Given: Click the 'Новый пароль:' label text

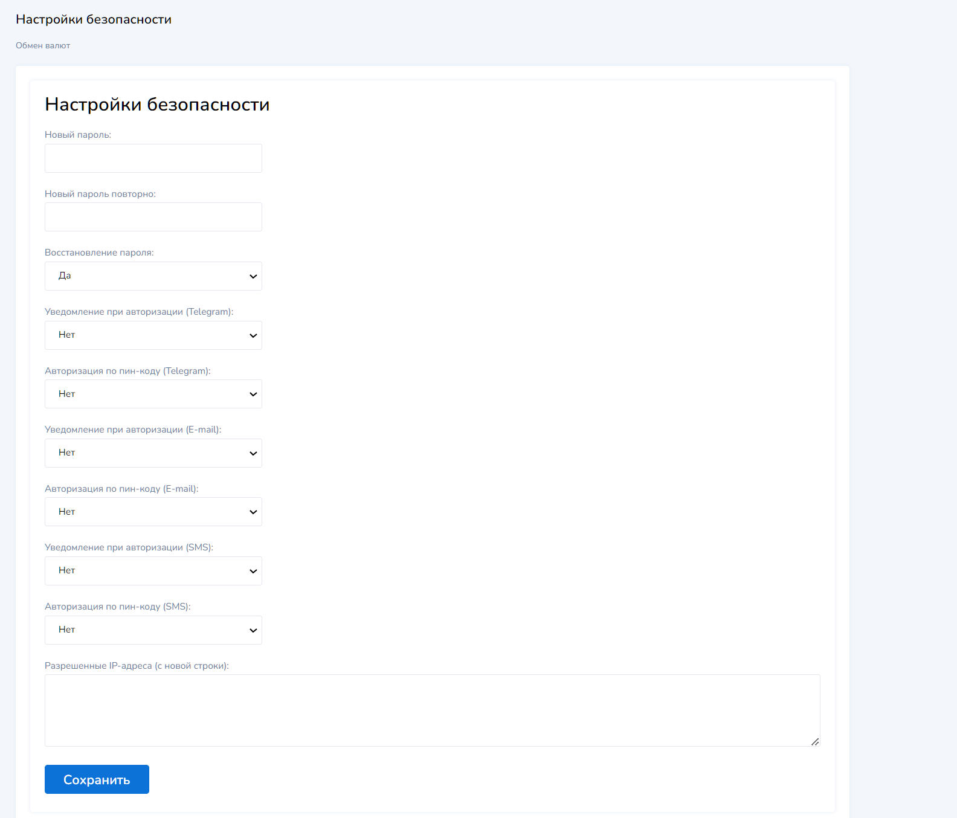Looking at the screenshot, I should (78, 135).
